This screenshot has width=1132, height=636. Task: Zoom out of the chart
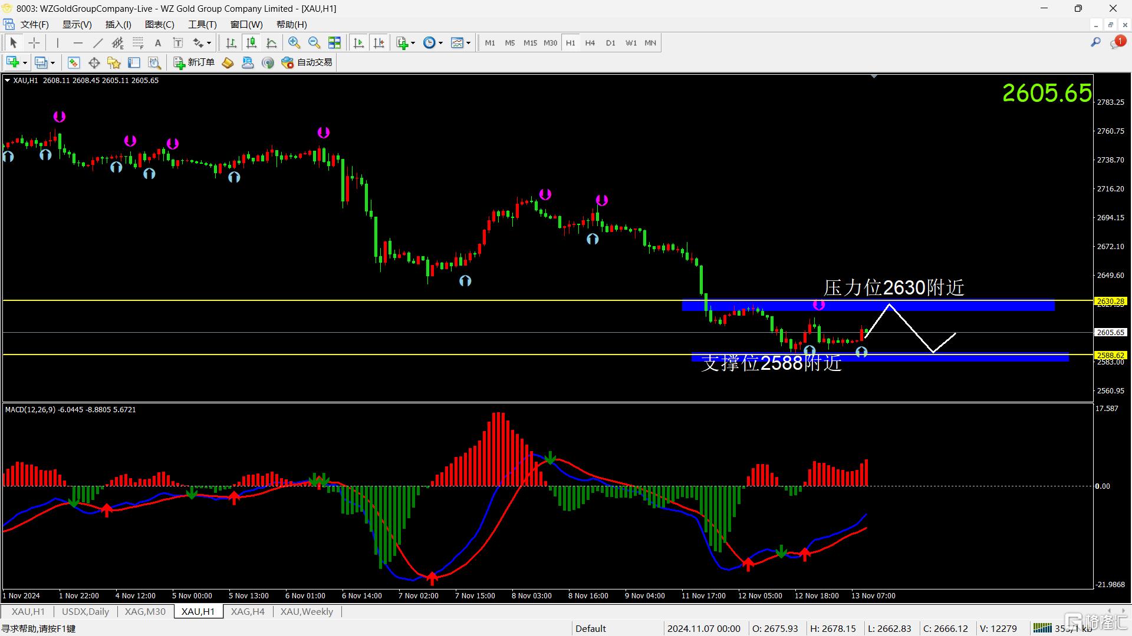coord(314,43)
